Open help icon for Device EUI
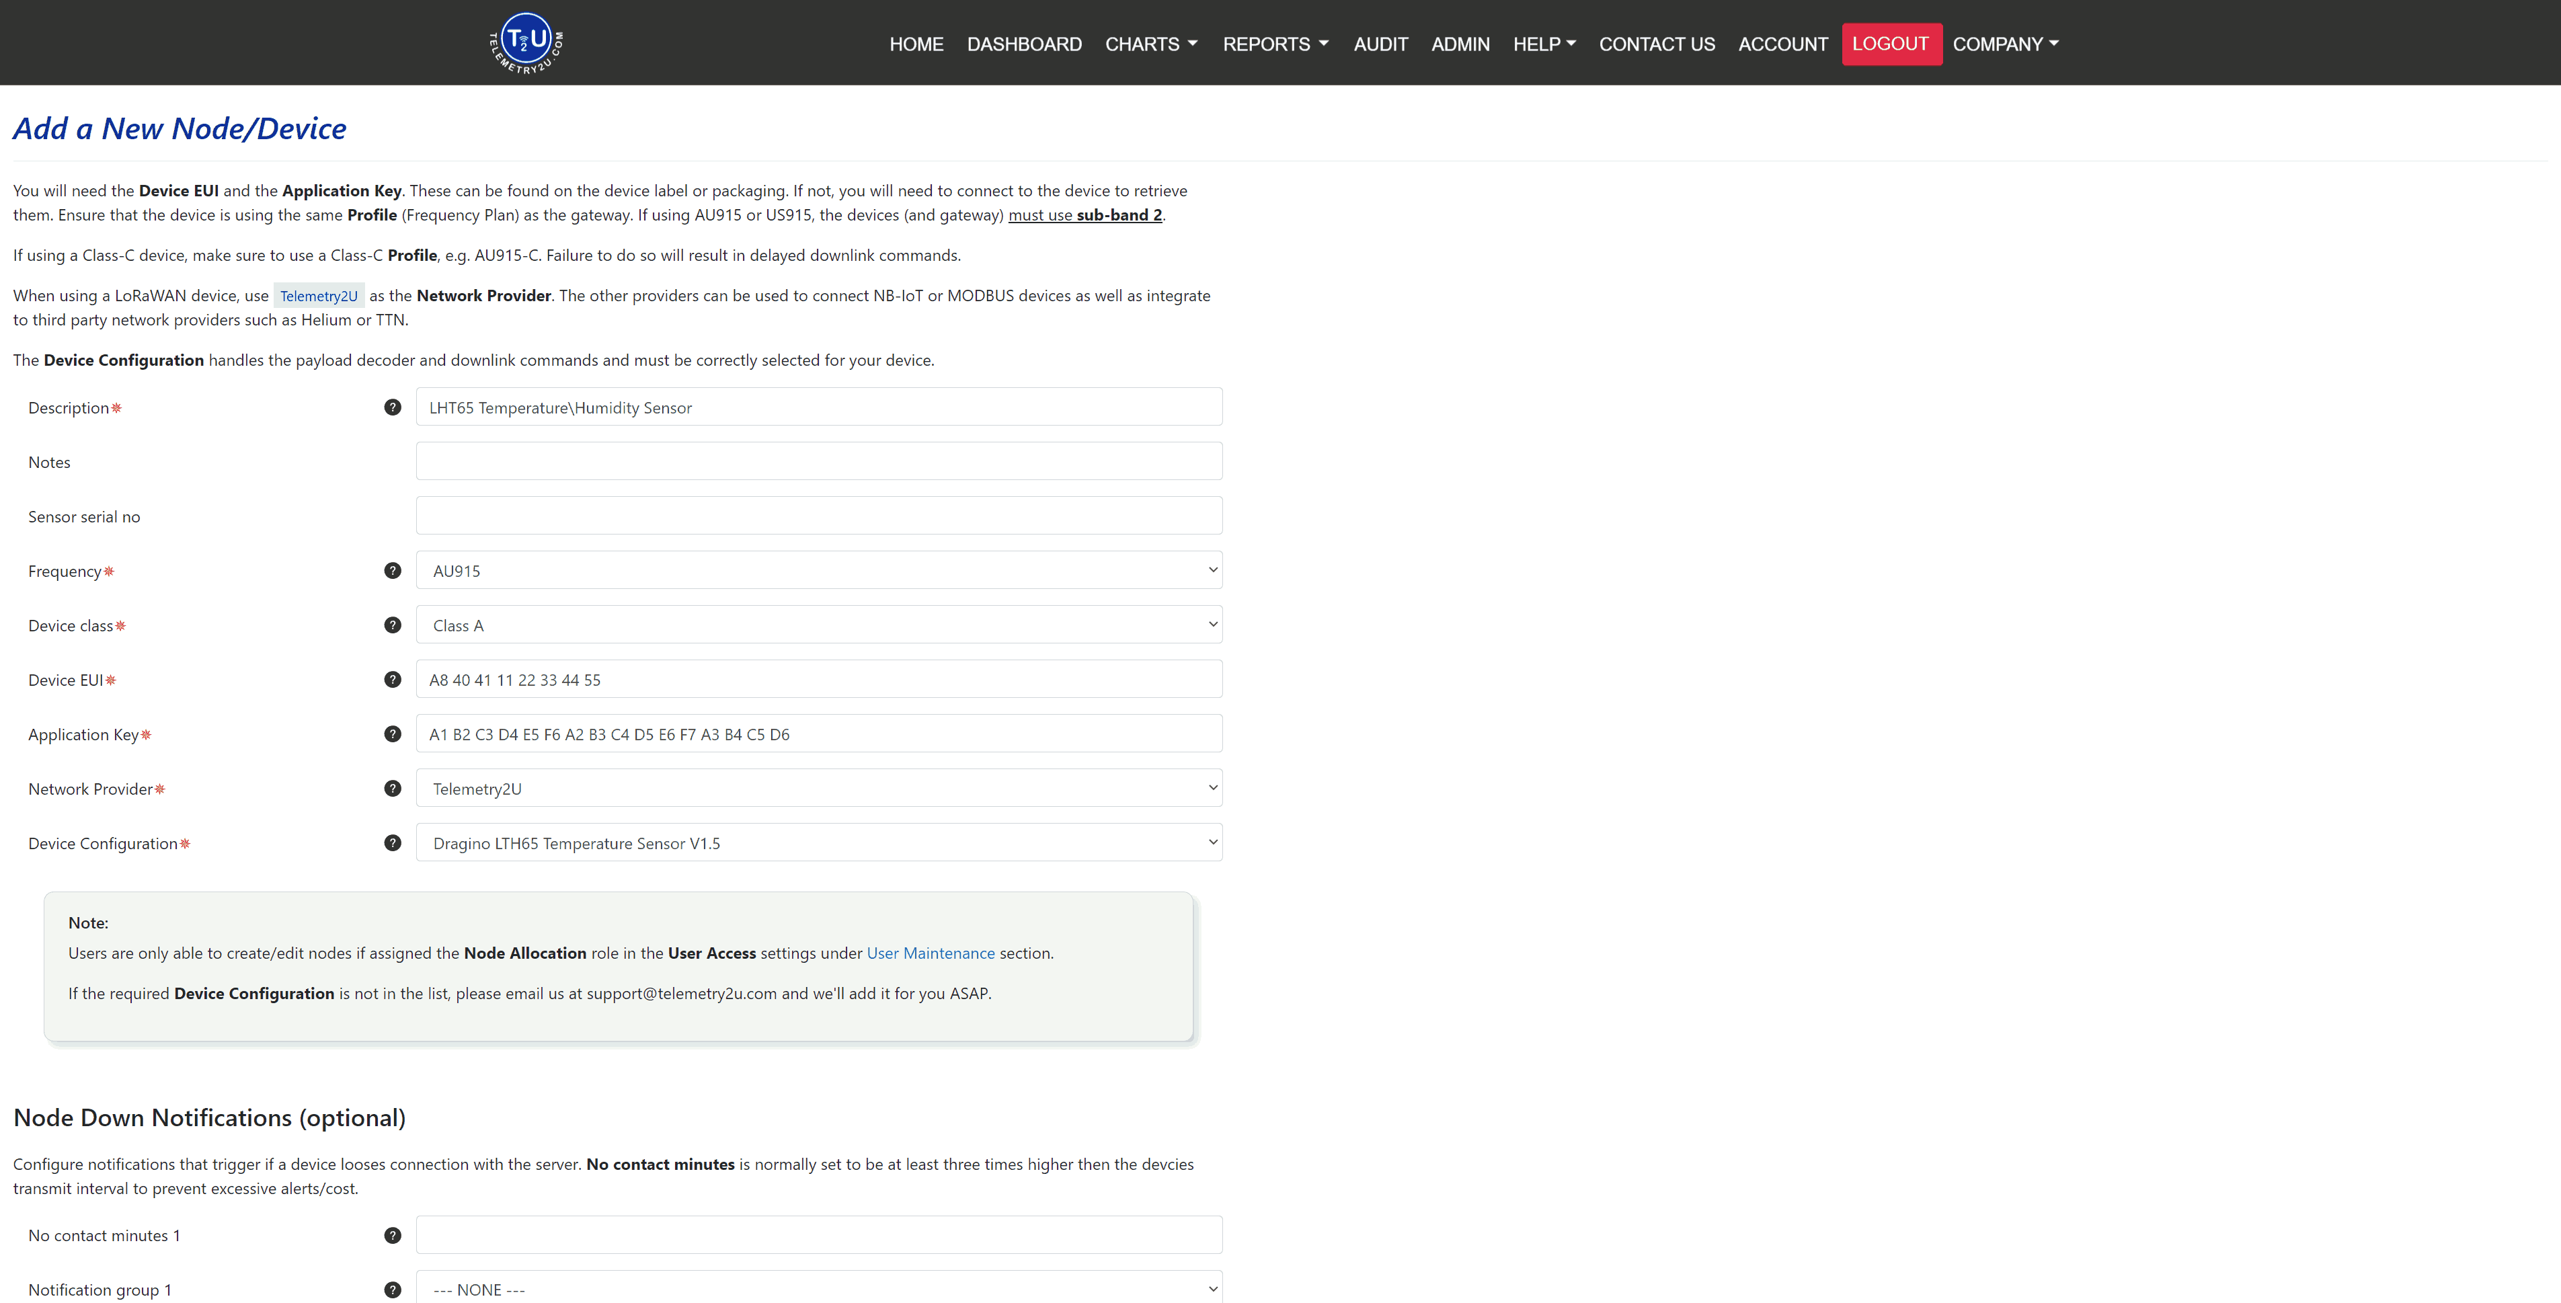Viewport: 2561px width, 1303px height. point(393,680)
